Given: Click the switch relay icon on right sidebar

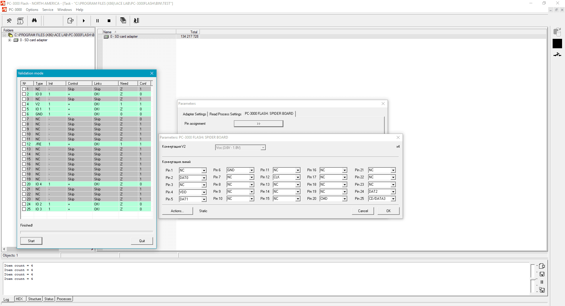Looking at the screenshot, I should [557, 54].
